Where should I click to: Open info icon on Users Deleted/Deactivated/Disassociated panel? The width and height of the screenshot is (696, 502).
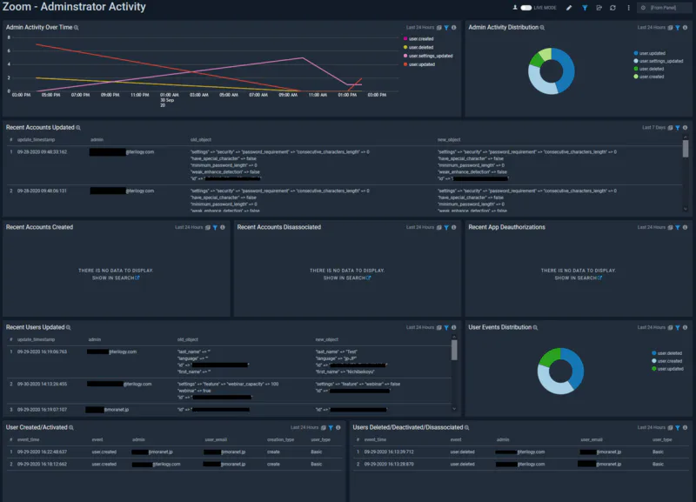click(x=685, y=427)
